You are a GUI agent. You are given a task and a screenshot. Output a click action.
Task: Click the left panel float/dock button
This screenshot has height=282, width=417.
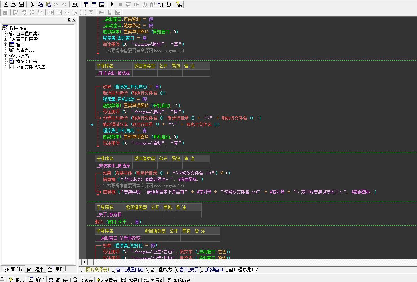tap(69, 19)
